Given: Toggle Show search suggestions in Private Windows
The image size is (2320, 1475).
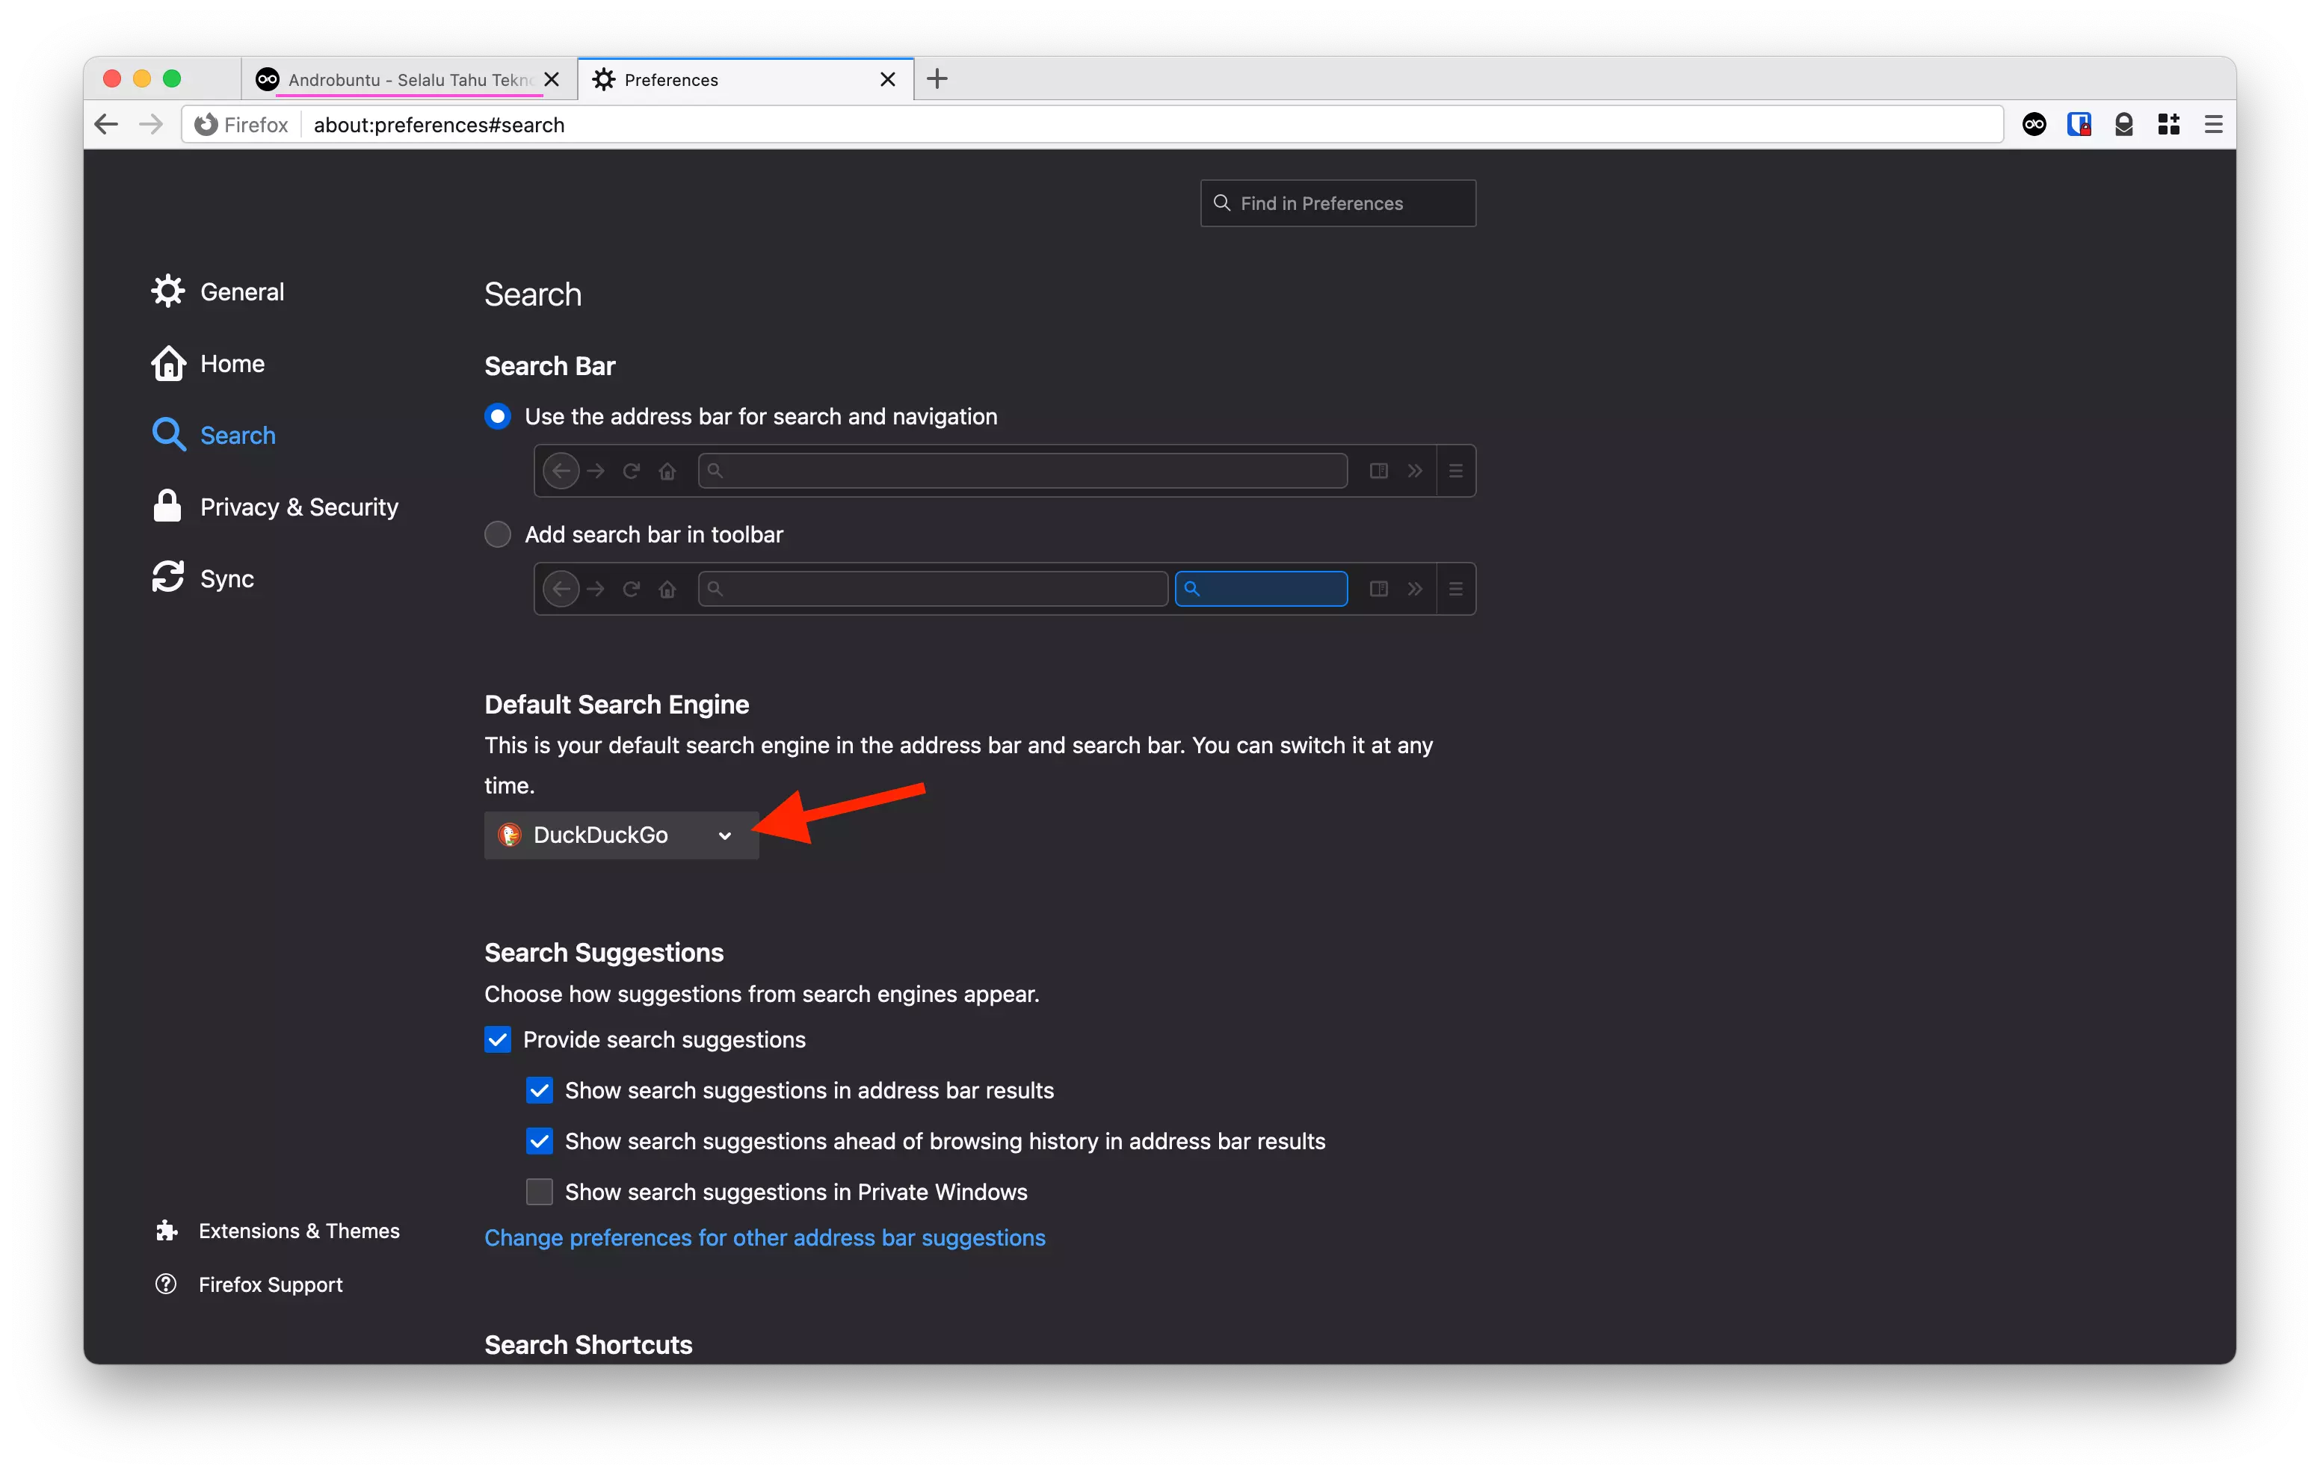Looking at the screenshot, I should (x=541, y=1191).
